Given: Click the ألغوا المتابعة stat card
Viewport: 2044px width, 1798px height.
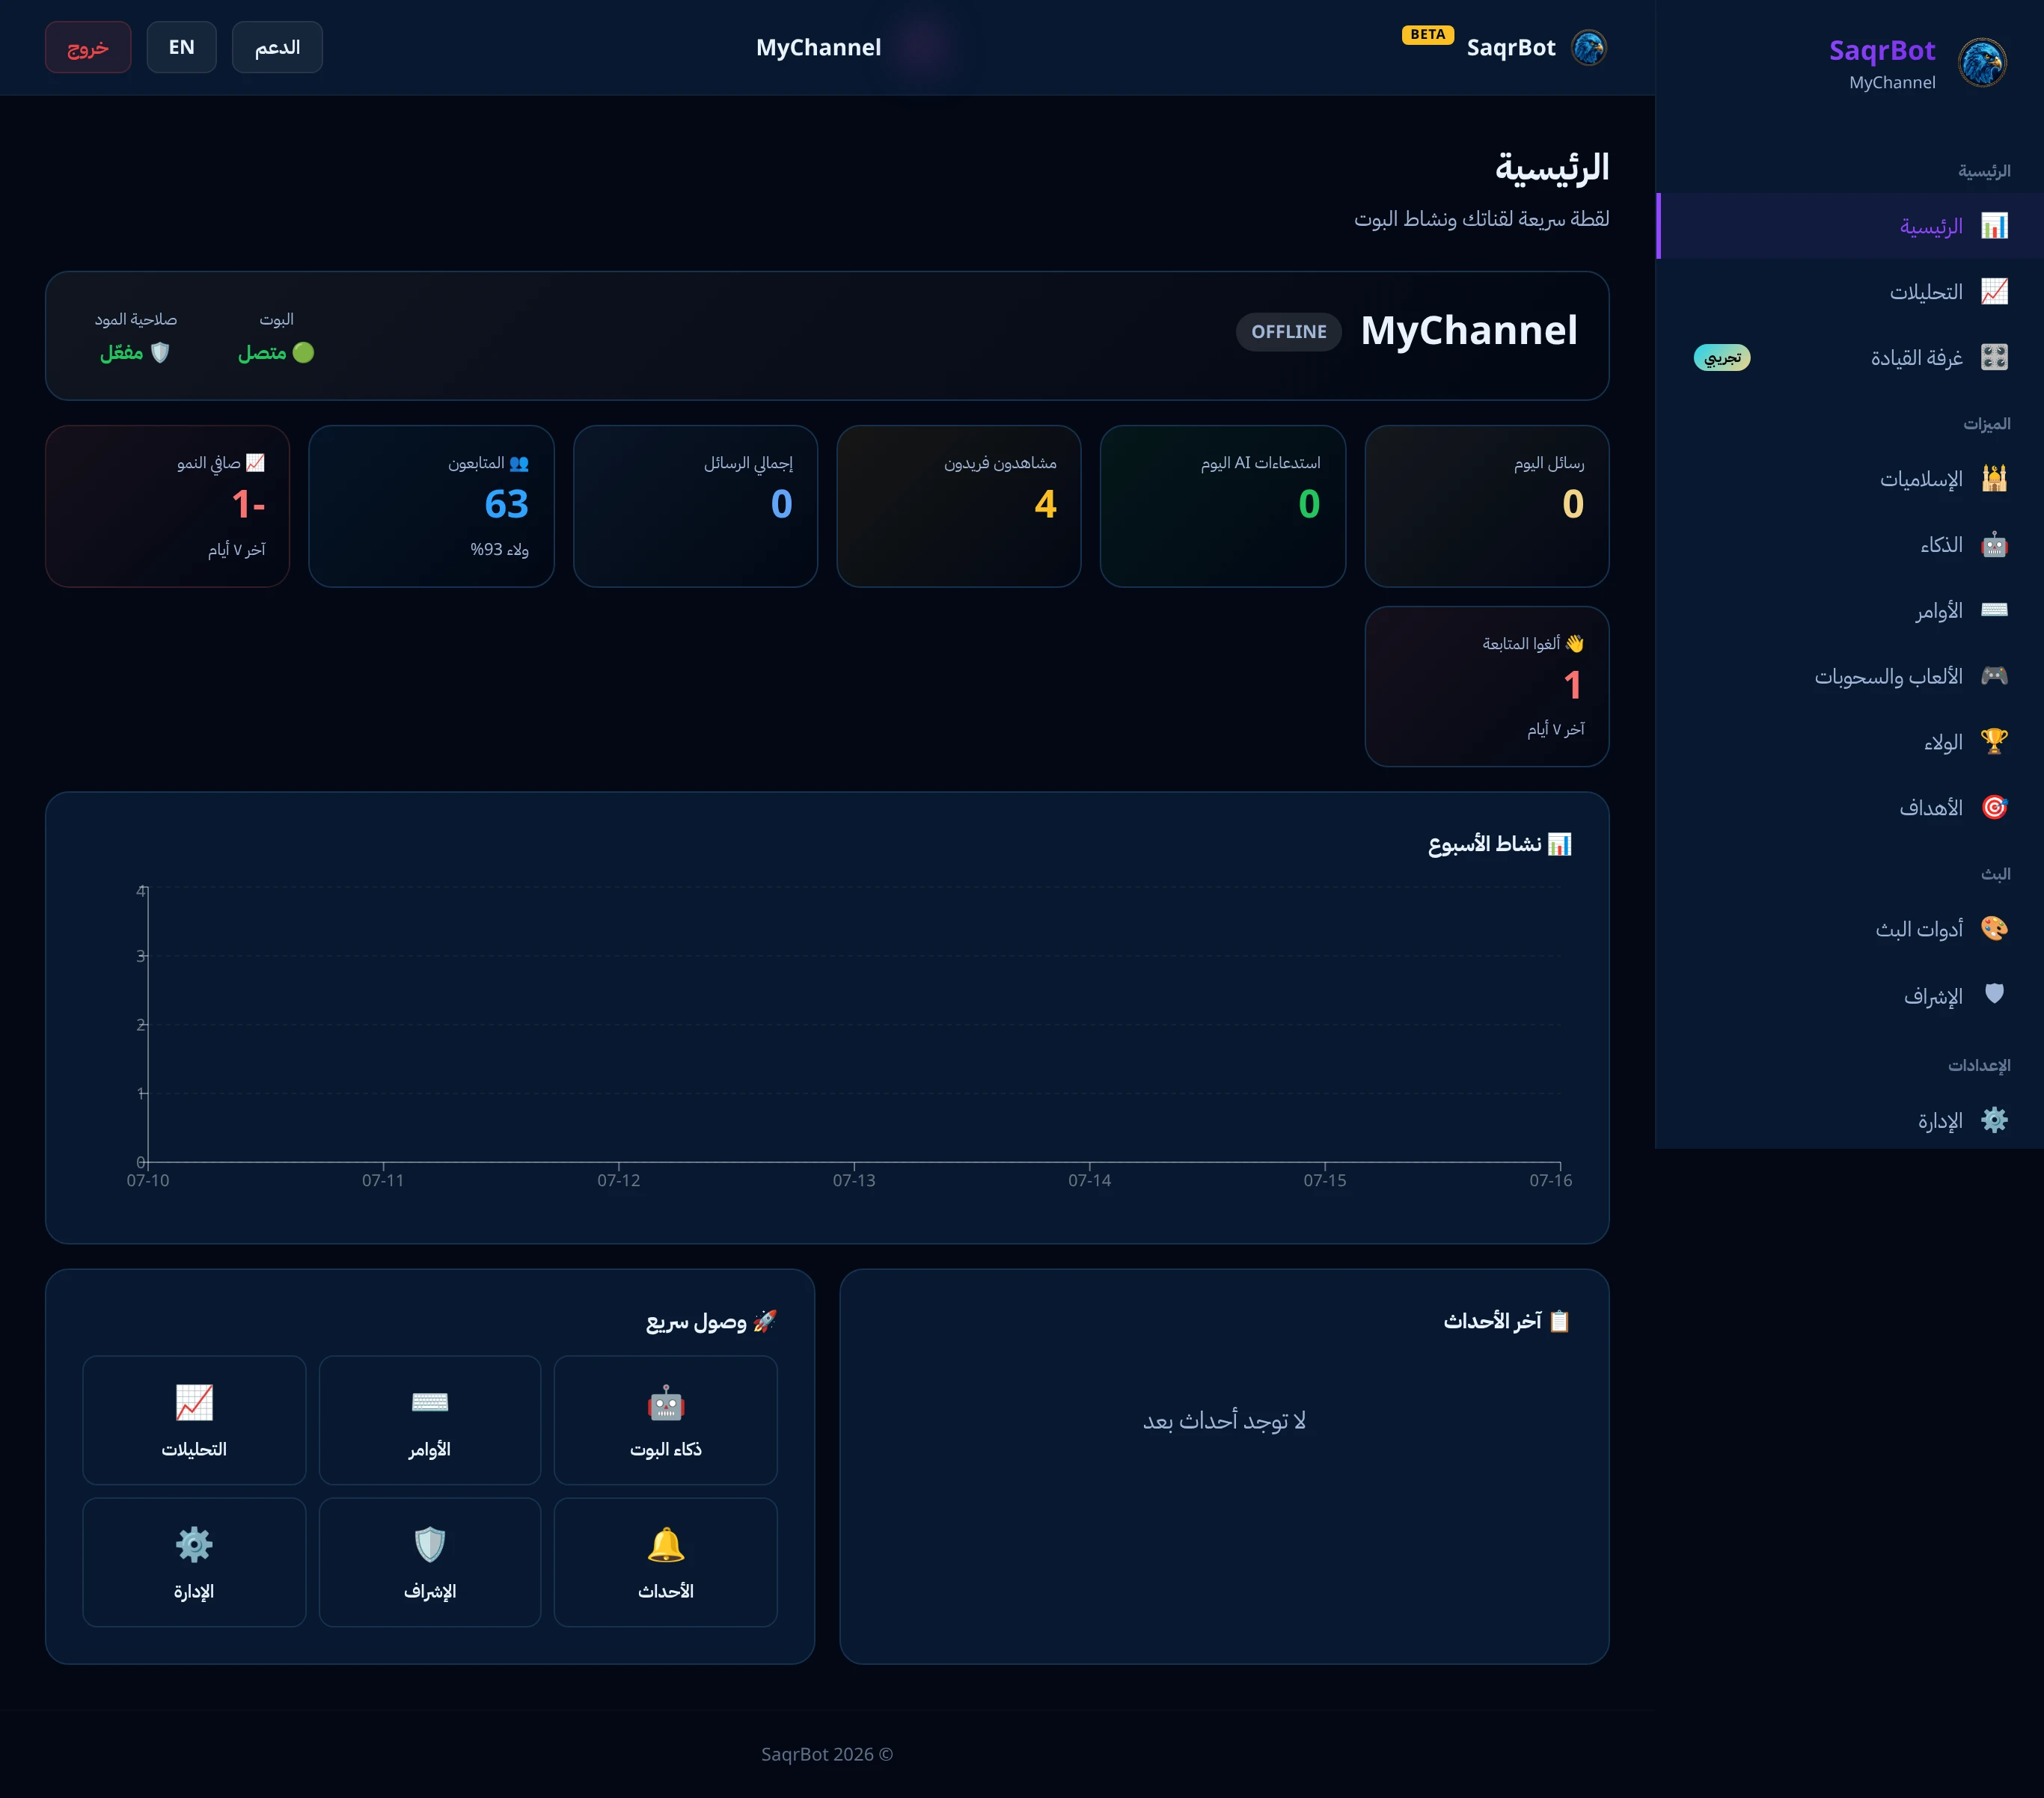Looking at the screenshot, I should pyautogui.click(x=1487, y=687).
